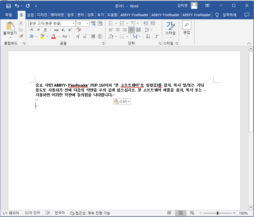
Task: Apply distributed alignment
Action: [138, 30]
